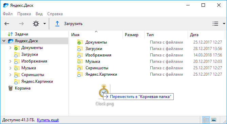This screenshot has width=227, height=124.
Task: Click the Документы folder icon in file list
Action: point(80,42)
